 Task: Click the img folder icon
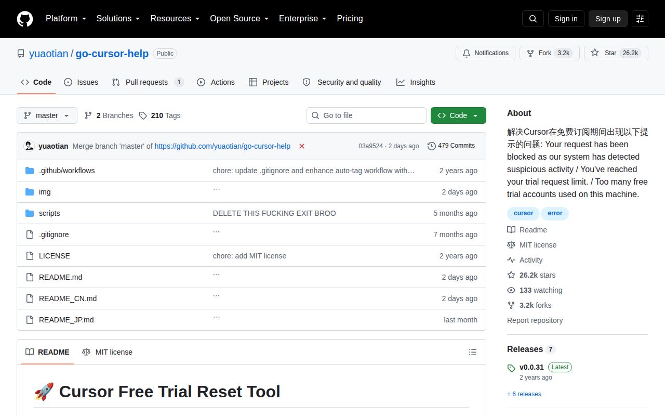click(x=30, y=192)
